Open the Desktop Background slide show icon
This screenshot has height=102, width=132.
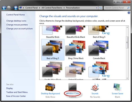[x=50, y=87]
